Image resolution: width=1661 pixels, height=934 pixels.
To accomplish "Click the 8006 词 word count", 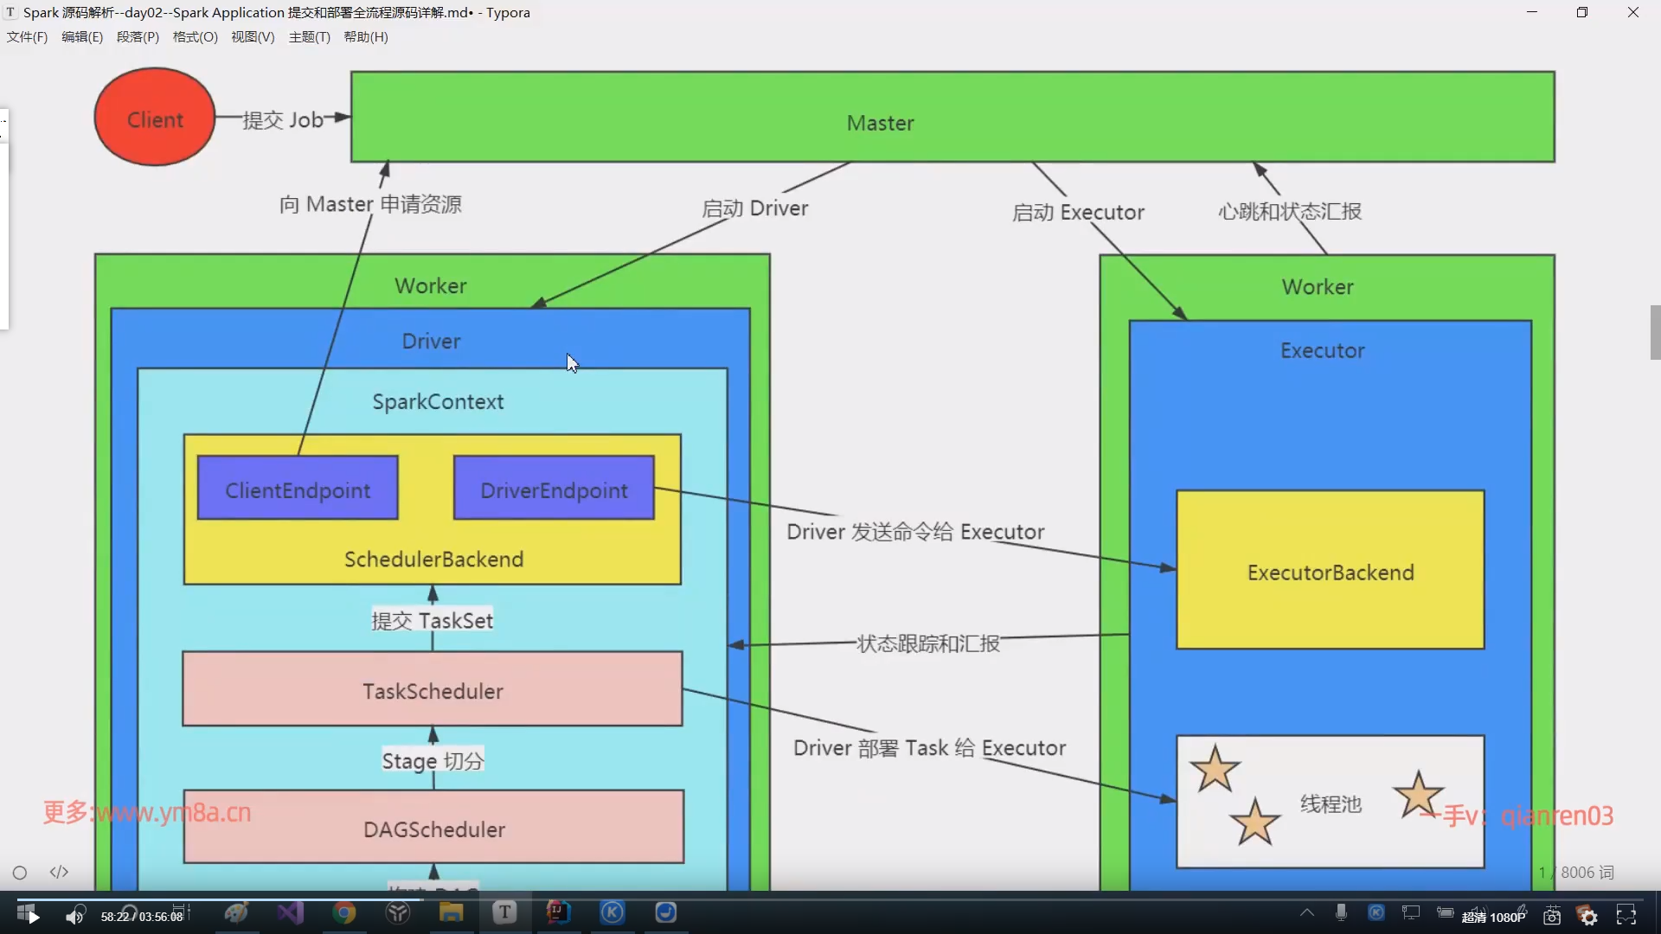I will [1587, 873].
